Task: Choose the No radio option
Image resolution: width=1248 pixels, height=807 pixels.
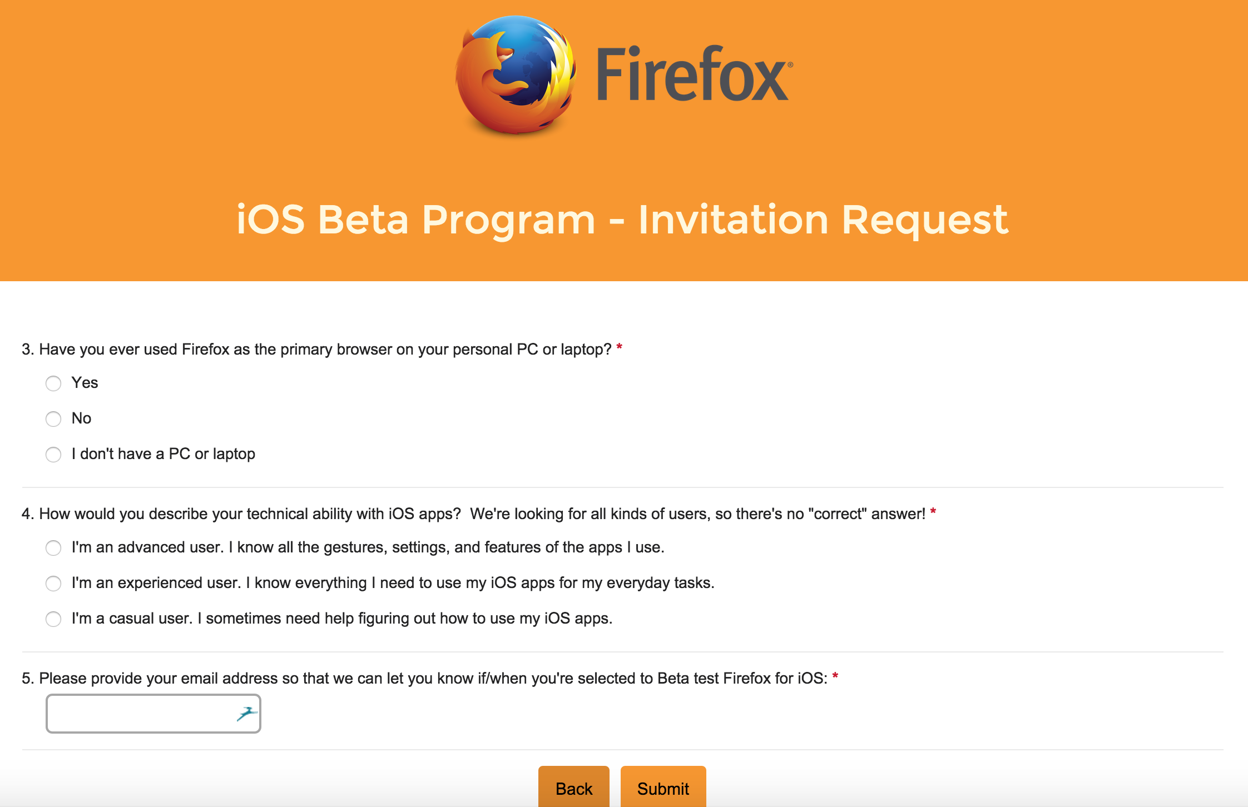Action: [x=53, y=419]
